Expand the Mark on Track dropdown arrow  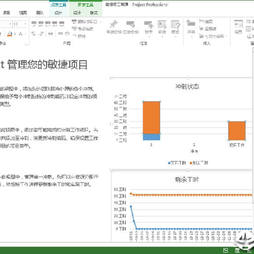[100, 22]
